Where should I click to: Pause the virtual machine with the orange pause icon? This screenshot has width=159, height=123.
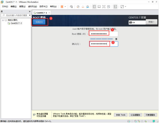(x=62, y=7)
